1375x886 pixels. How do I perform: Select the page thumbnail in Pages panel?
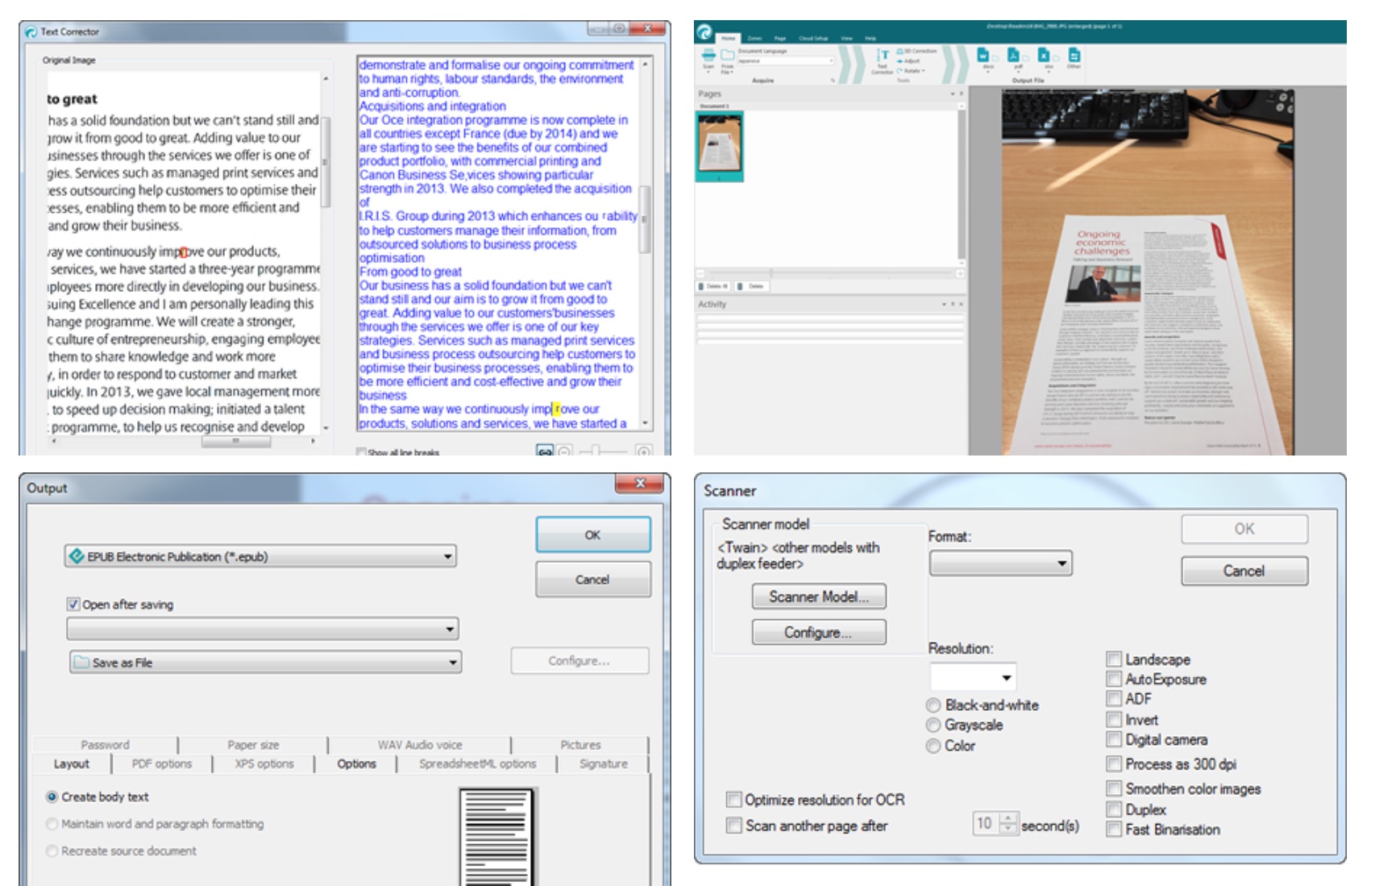tap(719, 146)
